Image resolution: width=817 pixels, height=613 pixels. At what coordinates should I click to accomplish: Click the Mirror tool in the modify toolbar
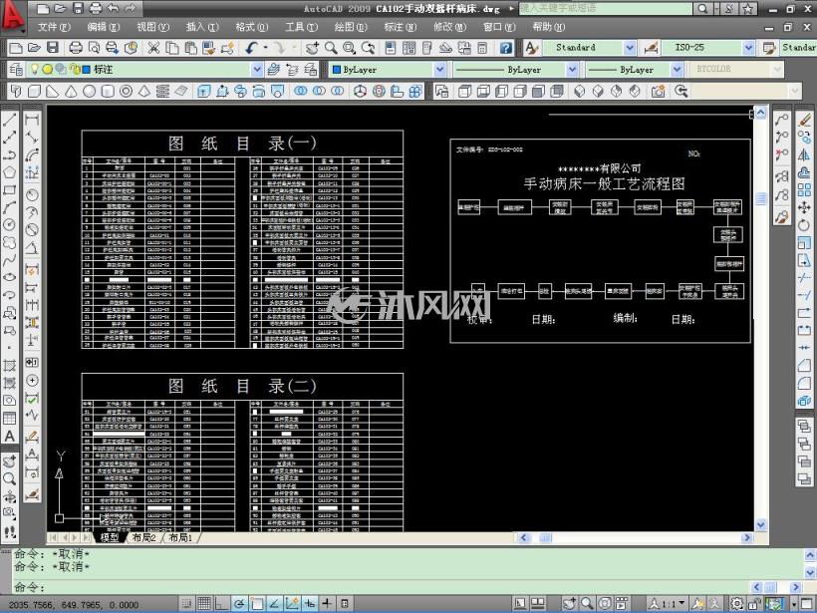(804, 154)
